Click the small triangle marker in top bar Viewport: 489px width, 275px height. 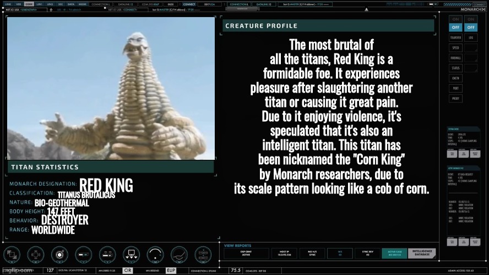[x=366, y=10]
